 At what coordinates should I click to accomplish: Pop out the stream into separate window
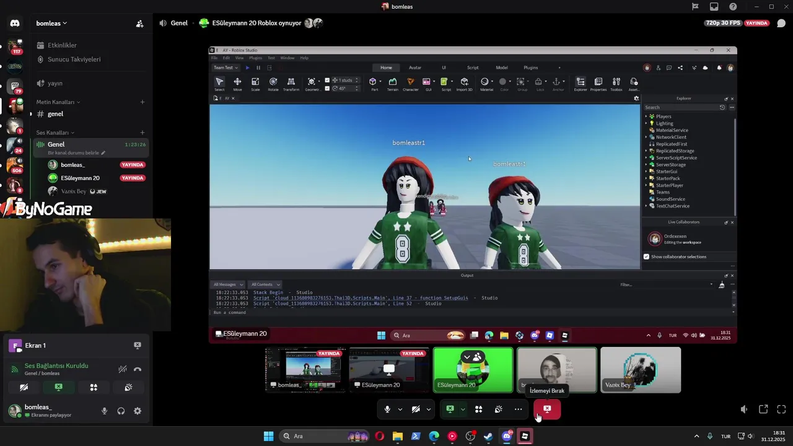763,409
